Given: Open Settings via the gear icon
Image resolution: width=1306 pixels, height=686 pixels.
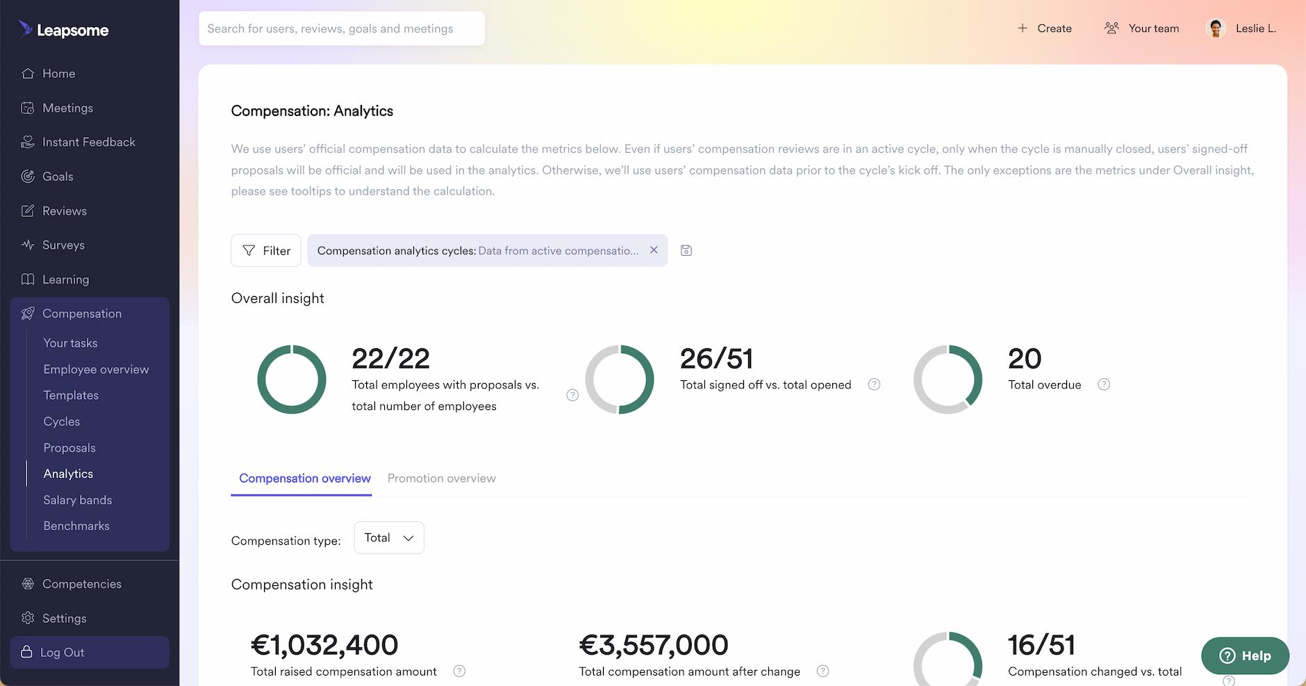Looking at the screenshot, I should pyautogui.click(x=28, y=618).
